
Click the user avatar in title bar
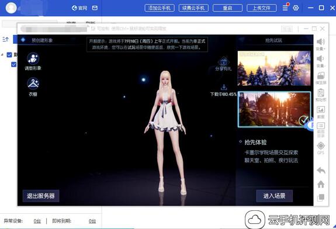[11, 8]
